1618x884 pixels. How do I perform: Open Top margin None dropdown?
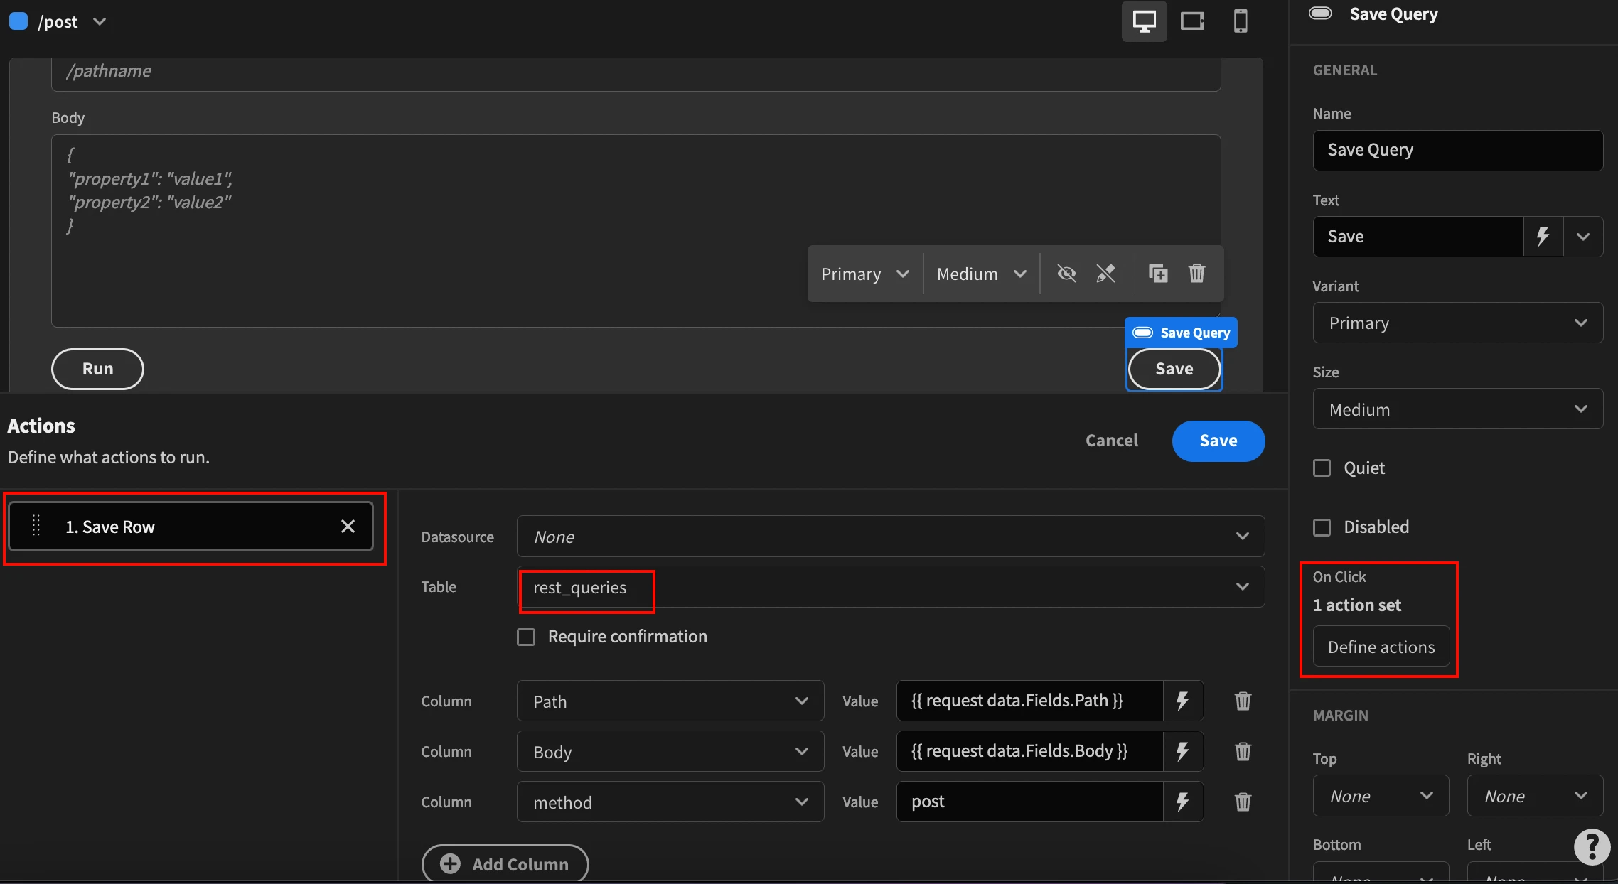coord(1381,796)
